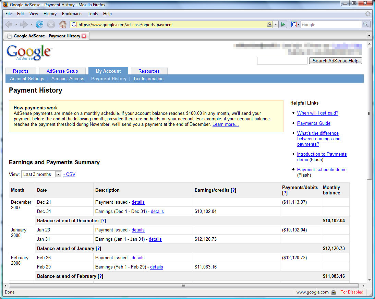This screenshot has height=299, width=375.
Task: Open the Tools menu
Action: click(x=93, y=14)
